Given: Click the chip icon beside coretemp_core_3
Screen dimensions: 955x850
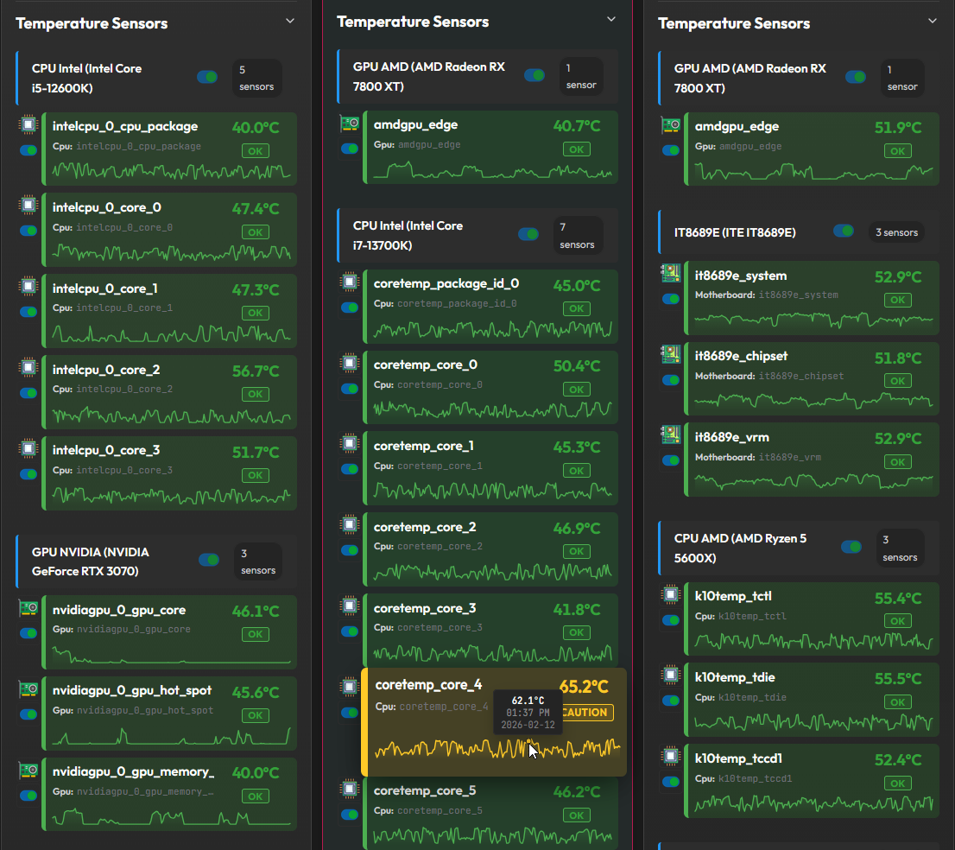Looking at the screenshot, I should pyautogui.click(x=350, y=605).
